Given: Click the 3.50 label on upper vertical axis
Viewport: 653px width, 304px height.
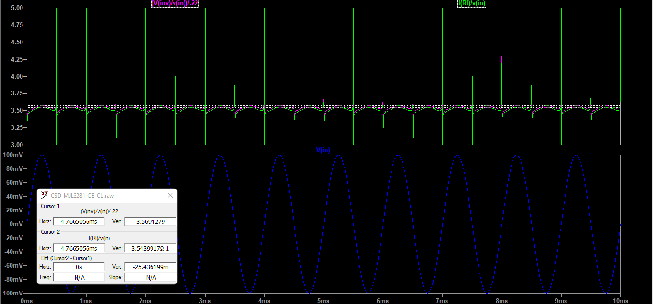Looking at the screenshot, I should (x=18, y=110).
